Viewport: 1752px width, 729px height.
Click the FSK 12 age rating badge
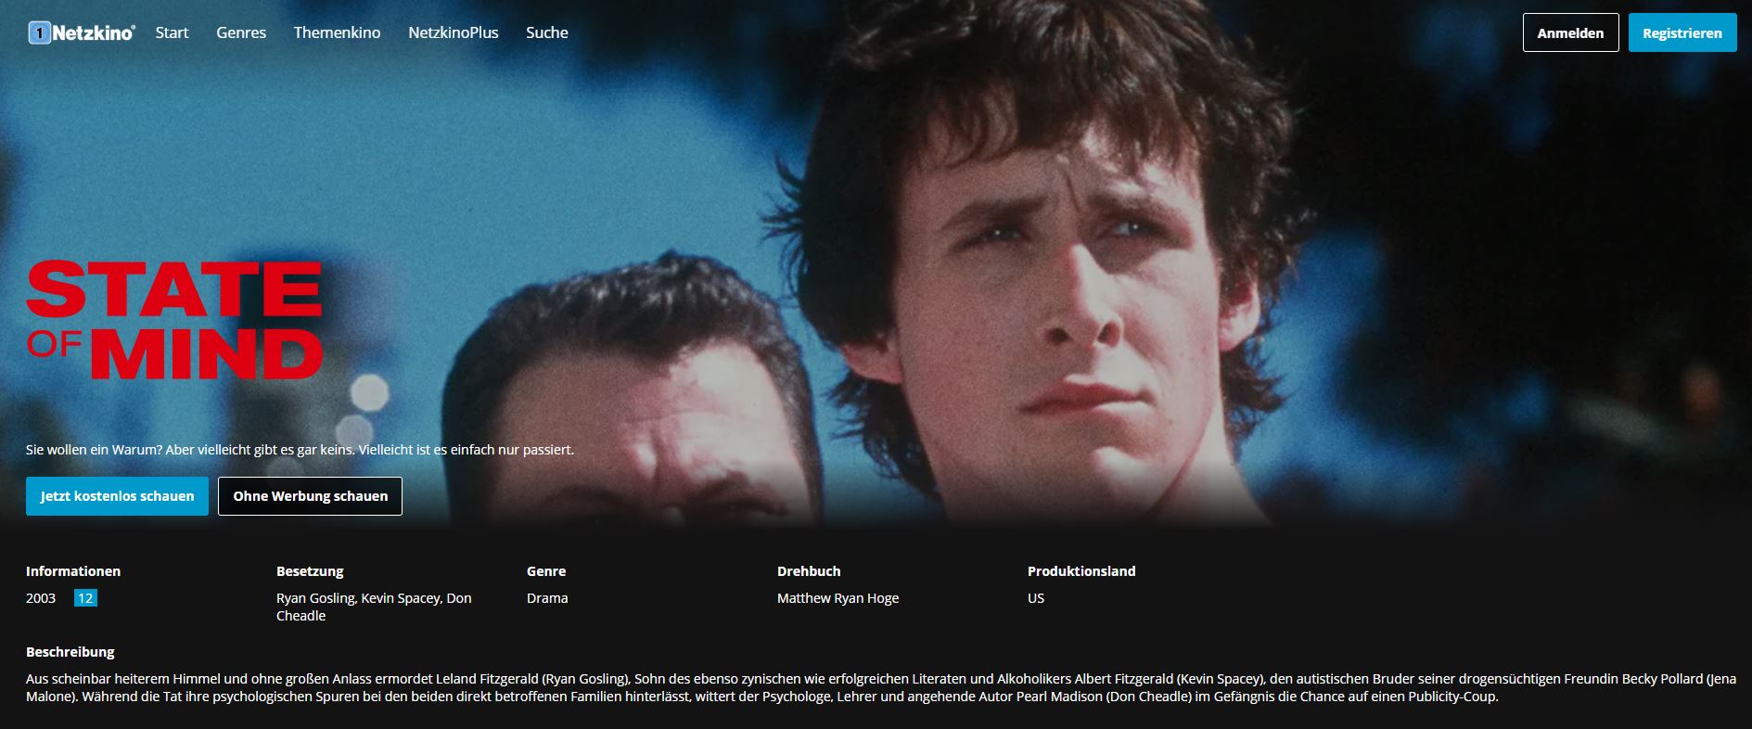(85, 598)
